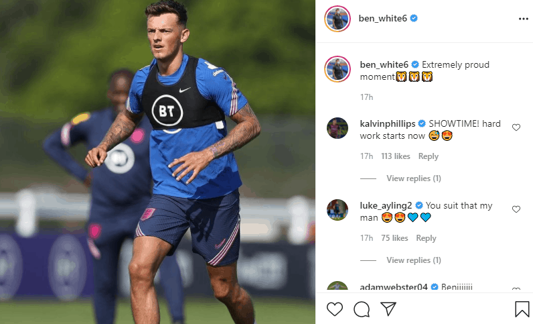Expand View replies under kalvinphillips' comment

[413, 178]
